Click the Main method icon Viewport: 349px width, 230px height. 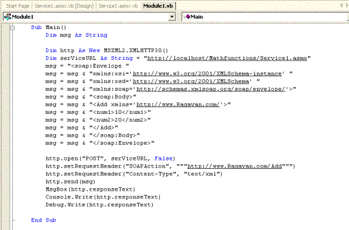click(187, 17)
